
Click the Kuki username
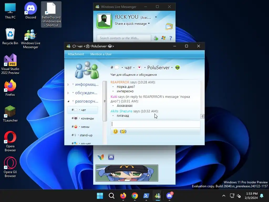pos(114,97)
